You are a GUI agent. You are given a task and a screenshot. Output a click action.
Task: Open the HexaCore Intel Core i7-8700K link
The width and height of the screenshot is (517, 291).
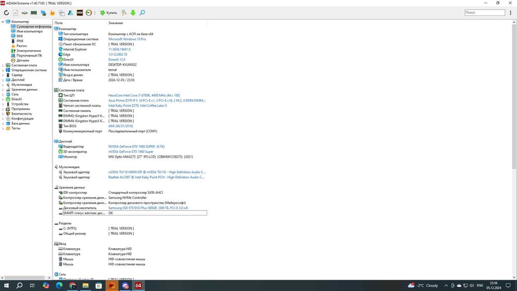(x=144, y=96)
